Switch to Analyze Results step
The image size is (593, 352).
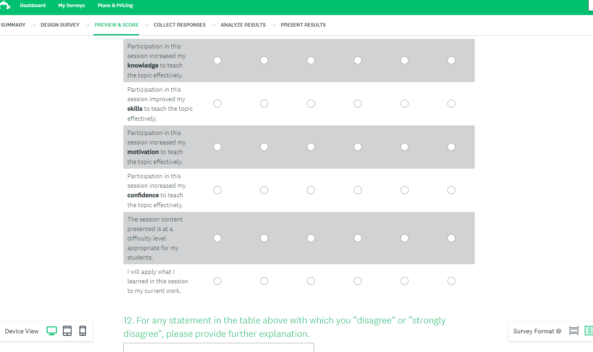pos(243,25)
